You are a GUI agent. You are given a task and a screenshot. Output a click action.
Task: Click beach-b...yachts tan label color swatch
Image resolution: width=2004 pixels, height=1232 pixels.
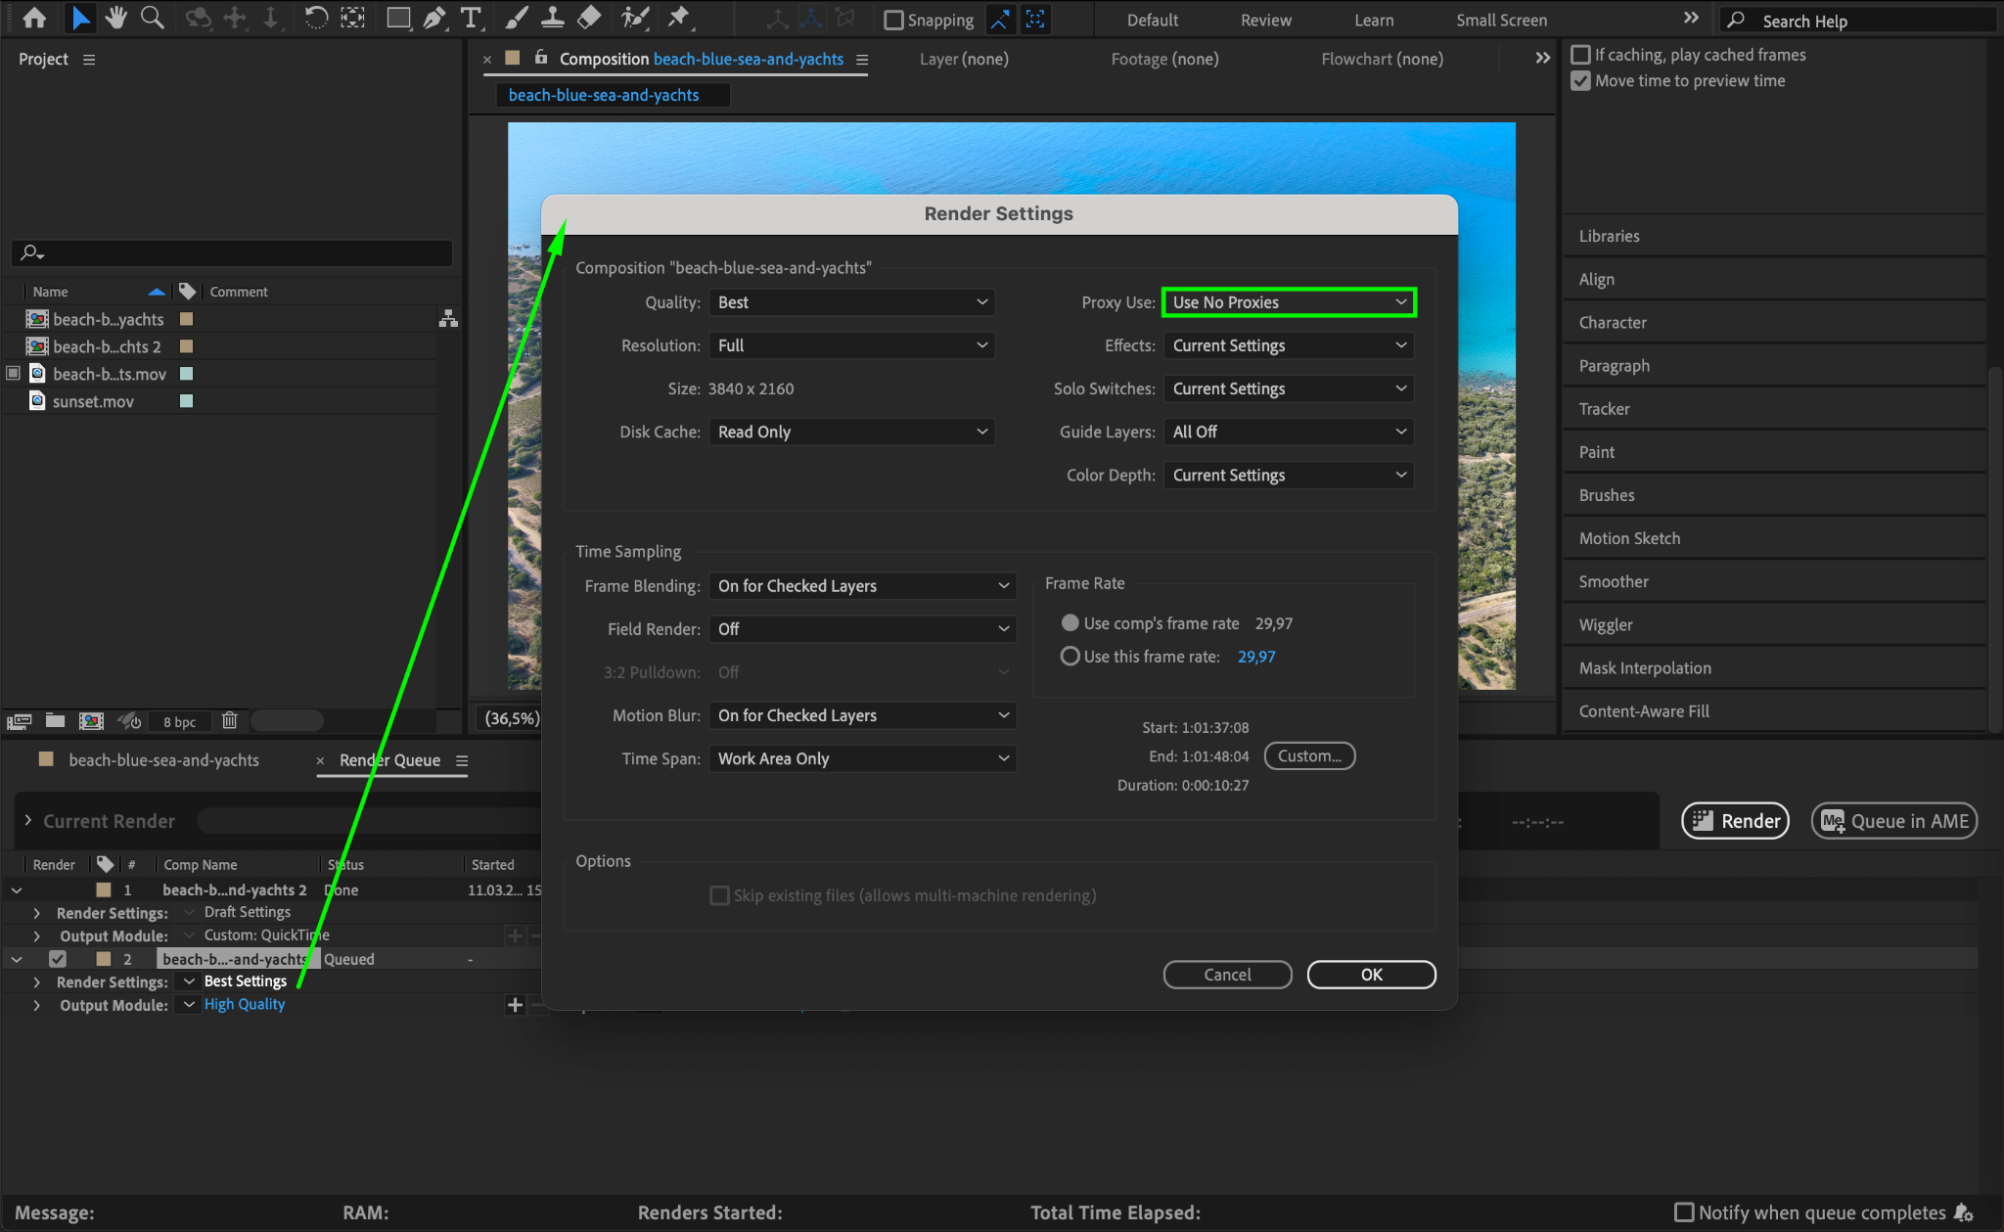(x=187, y=319)
